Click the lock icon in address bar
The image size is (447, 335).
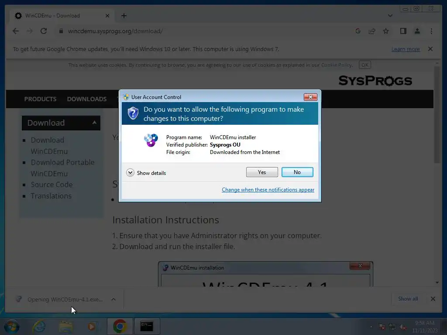point(61,31)
